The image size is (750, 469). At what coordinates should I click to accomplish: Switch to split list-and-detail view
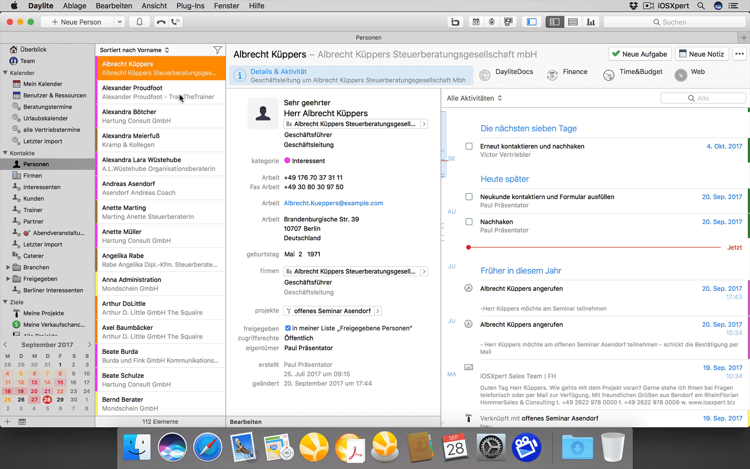pyautogui.click(x=555, y=22)
